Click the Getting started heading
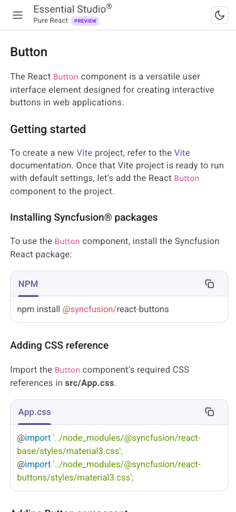Viewport: 236px width, 512px height. 48,129
